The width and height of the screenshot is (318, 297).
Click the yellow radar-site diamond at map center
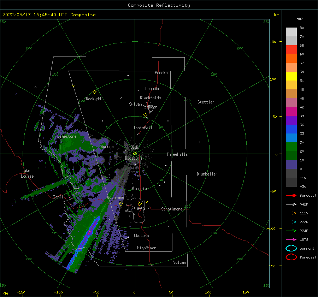(135, 154)
